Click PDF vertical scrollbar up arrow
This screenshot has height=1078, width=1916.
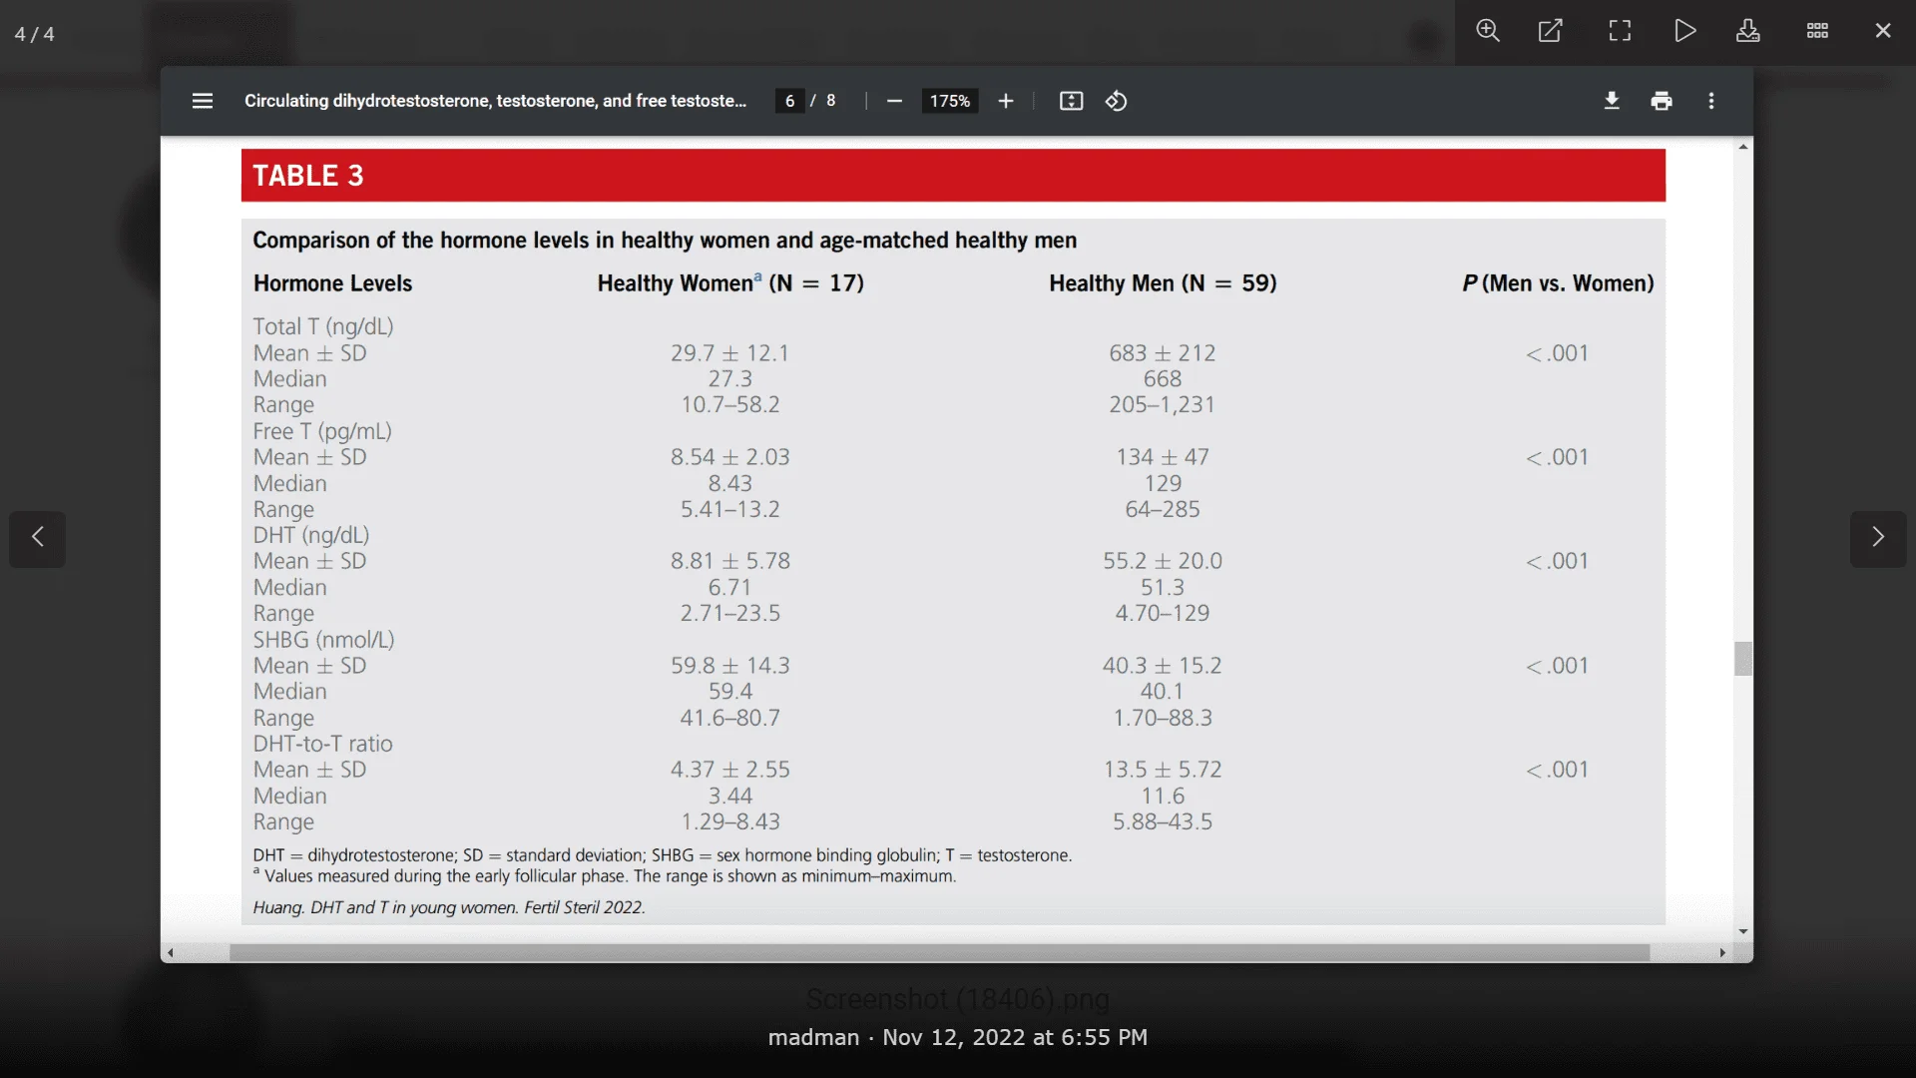click(x=1743, y=147)
